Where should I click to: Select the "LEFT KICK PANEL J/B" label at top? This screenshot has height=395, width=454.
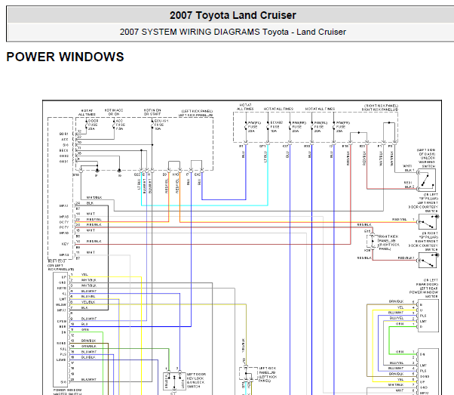[x=196, y=113]
